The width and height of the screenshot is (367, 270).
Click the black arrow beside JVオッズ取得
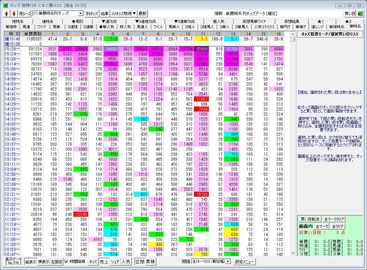(134, 13)
